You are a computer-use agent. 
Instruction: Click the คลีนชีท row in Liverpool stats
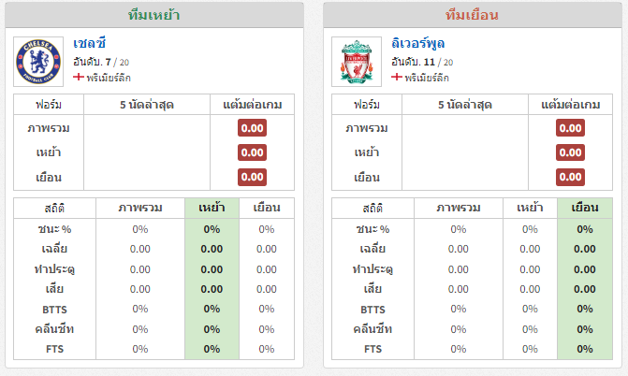point(473,329)
